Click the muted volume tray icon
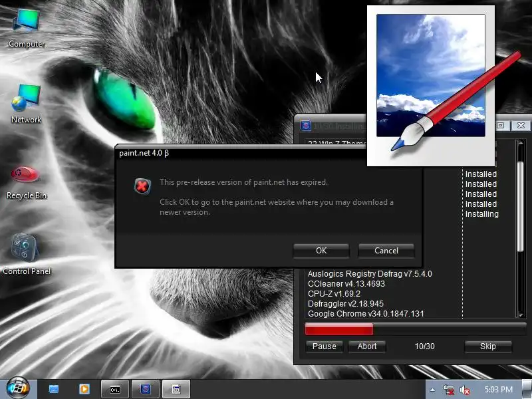The width and height of the screenshot is (532, 399). [x=464, y=390]
